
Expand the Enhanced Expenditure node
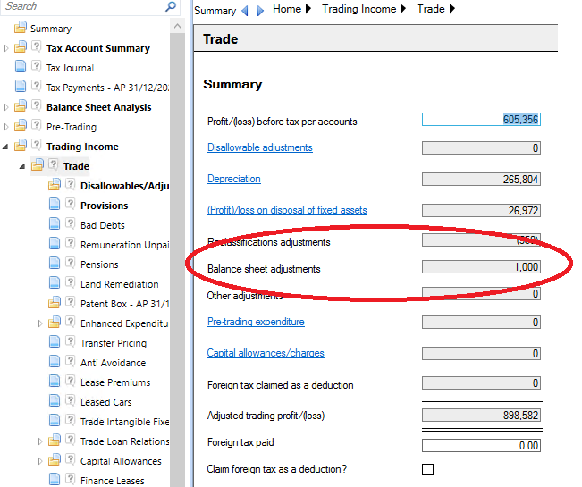(x=40, y=323)
